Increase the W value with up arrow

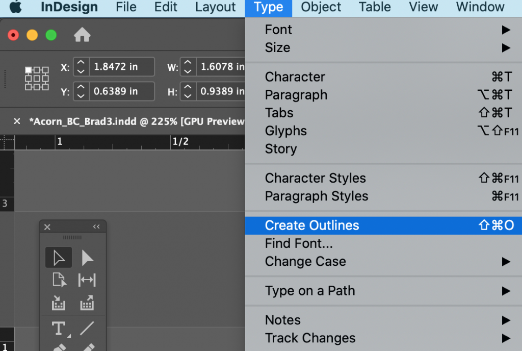(x=188, y=62)
